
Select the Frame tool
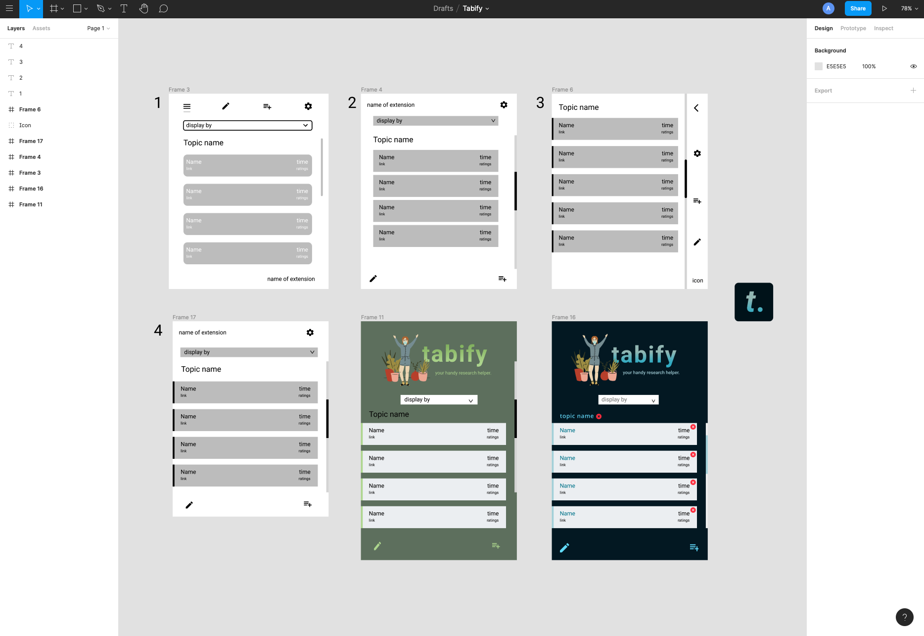click(x=54, y=8)
